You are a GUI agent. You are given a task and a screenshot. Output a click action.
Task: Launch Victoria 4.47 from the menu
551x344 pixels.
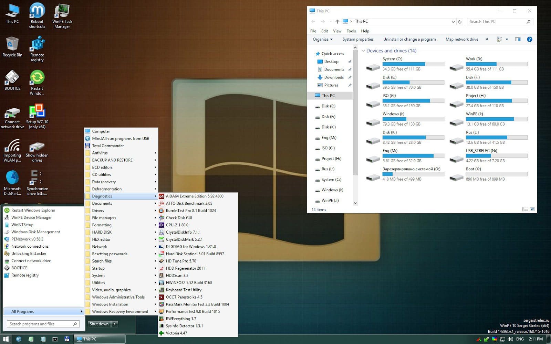tap(198, 333)
